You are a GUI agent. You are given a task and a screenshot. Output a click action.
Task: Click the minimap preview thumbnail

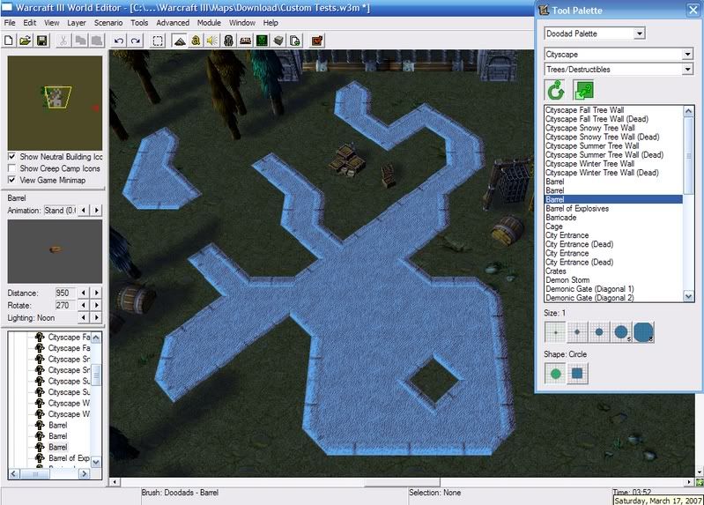click(x=55, y=103)
